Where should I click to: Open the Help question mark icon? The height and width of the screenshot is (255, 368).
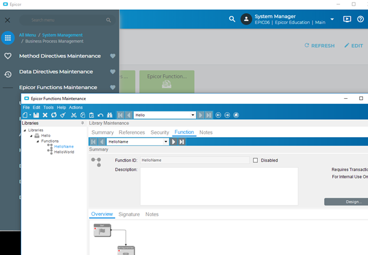(361, 19)
